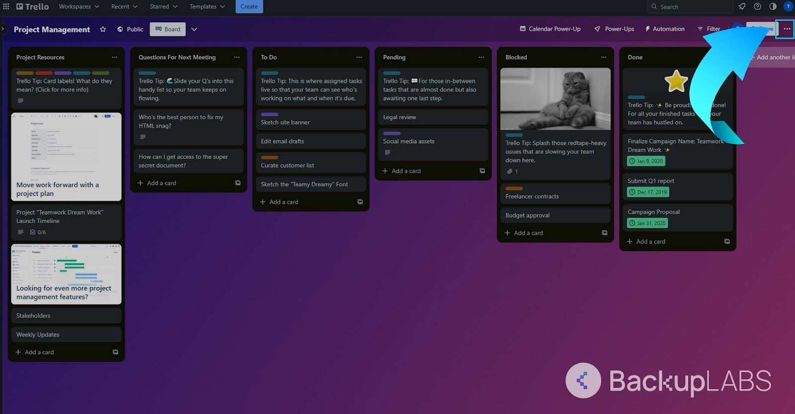Click the Search field
This screenshot has height=414, width=795.
point(690,6)
